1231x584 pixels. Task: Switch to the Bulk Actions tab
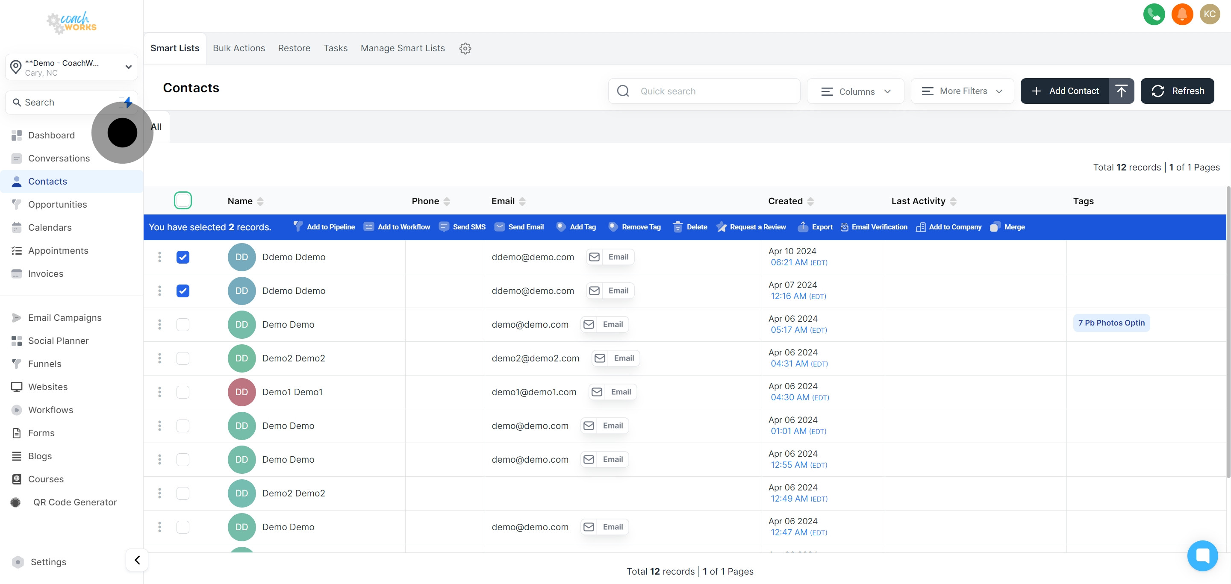coord(239,48)
